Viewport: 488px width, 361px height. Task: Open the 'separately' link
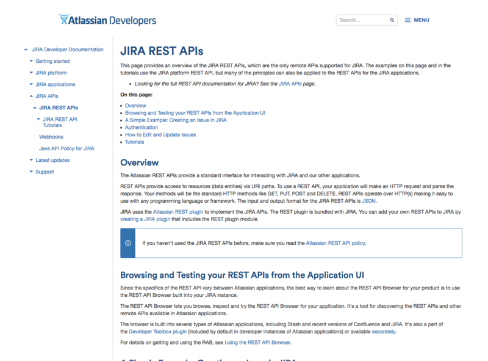pyautogui.click(x=384, y=332)
